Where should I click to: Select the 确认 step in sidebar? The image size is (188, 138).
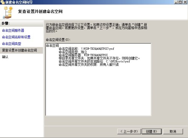(x=5, y=57)
